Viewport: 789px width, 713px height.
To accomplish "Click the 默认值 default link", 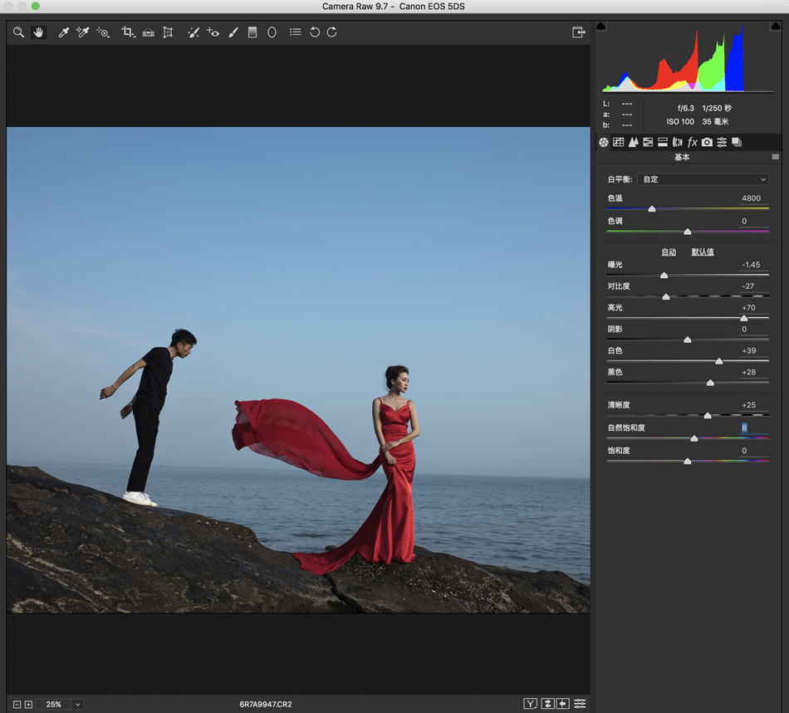I will click(x=703, y=252).
